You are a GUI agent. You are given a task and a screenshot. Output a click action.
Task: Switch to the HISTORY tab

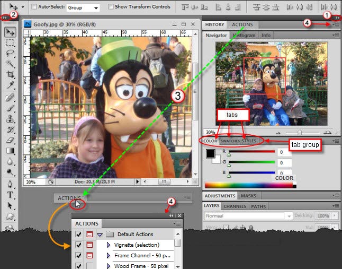click(x=214, y=24)
